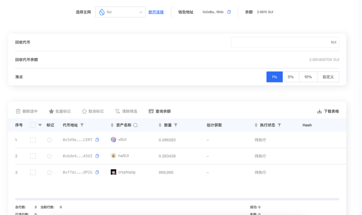Search 资产名称 with the magnifier icon
The image size is (362, 215).
[135, 125]
